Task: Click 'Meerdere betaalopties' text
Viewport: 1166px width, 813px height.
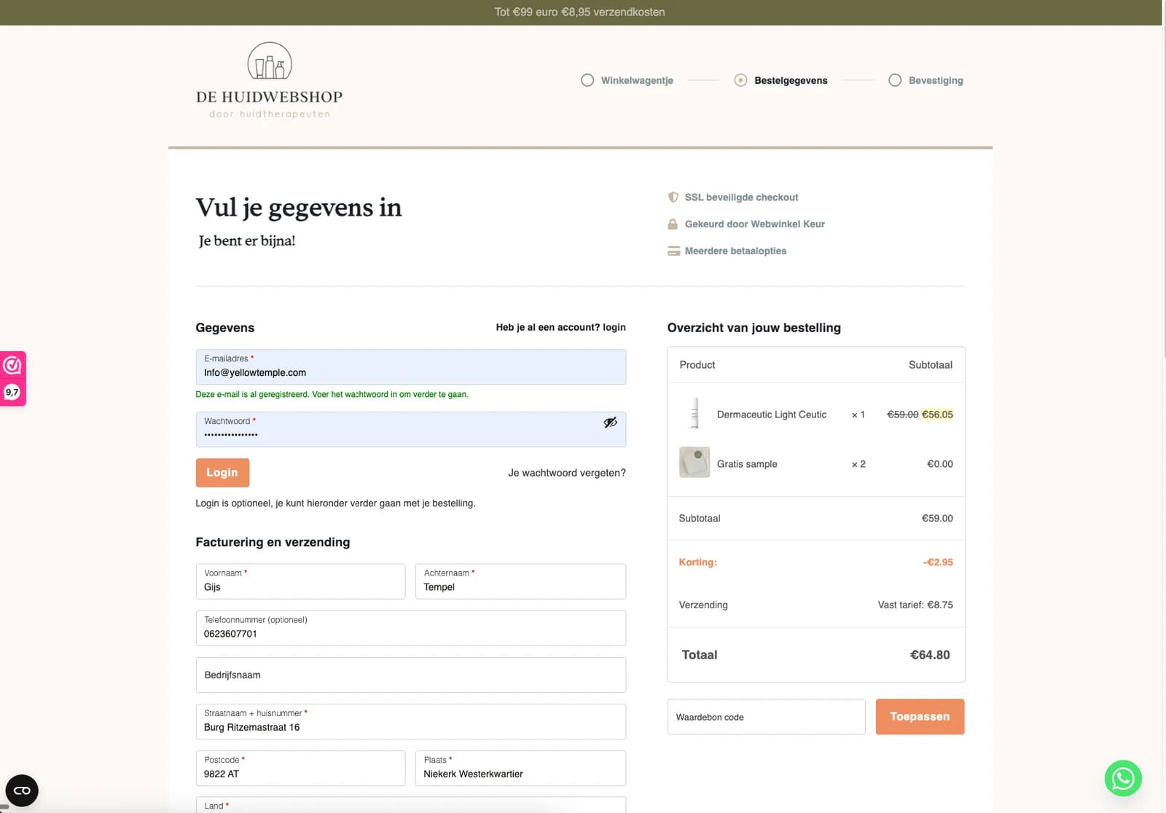Action: click(735, 251)
